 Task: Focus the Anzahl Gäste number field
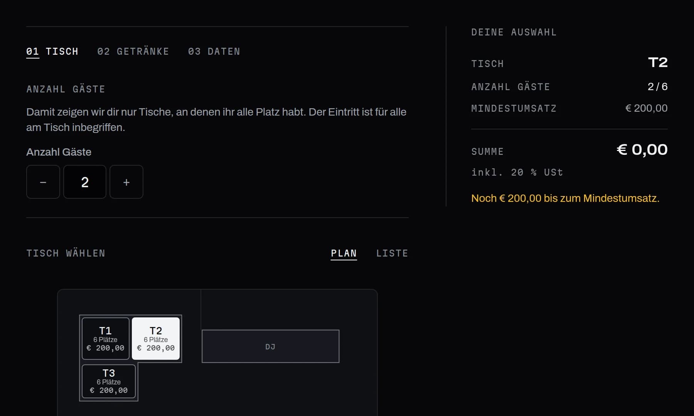tap(85, 182)
